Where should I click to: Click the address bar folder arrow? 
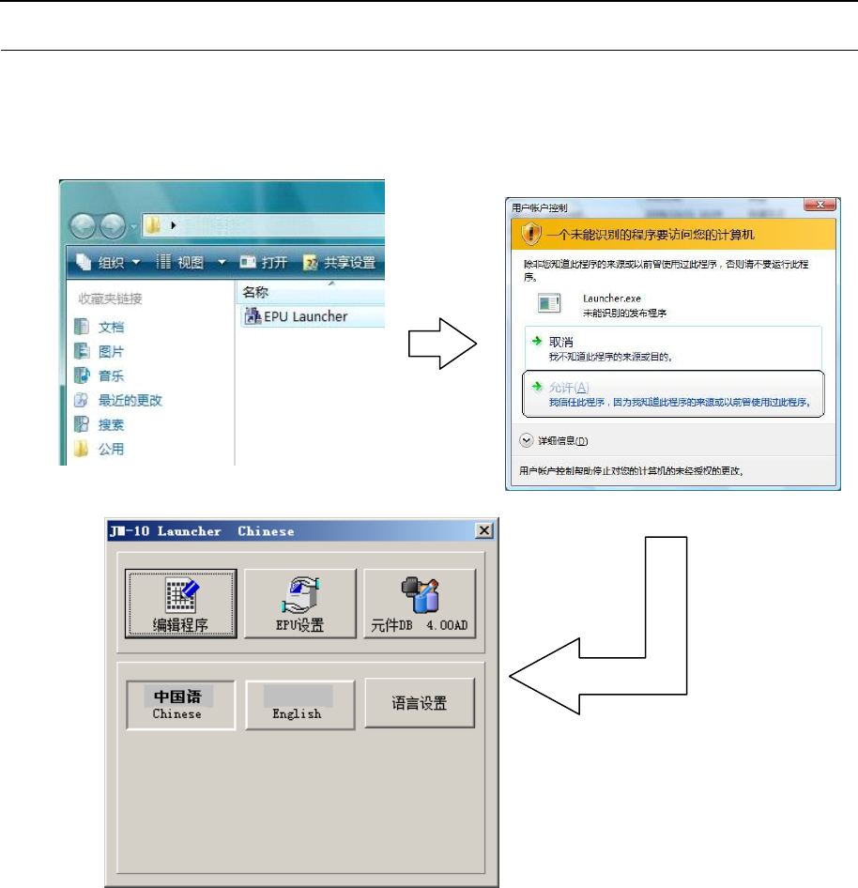coord(174,225)
